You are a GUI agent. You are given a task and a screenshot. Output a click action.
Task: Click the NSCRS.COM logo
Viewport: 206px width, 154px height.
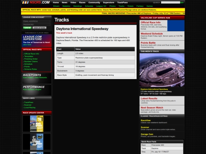[x=36, y=2]
